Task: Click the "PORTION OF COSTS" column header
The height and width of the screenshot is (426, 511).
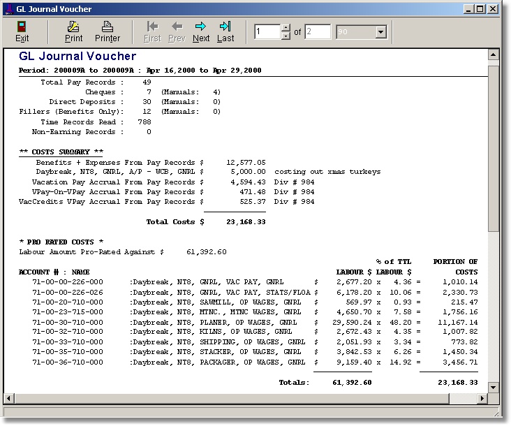Action: [x=455, y=267]
